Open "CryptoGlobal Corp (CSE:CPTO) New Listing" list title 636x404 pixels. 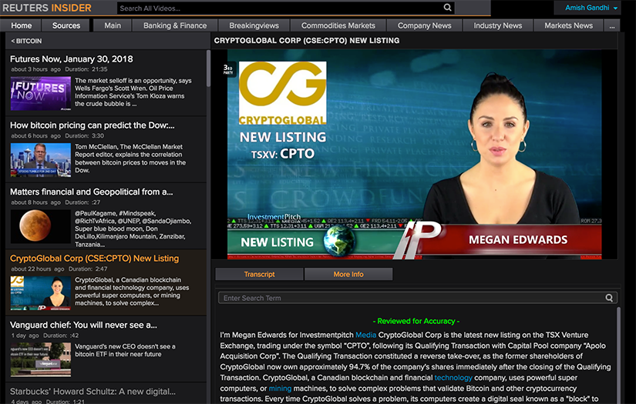click(x=95, y=259)
